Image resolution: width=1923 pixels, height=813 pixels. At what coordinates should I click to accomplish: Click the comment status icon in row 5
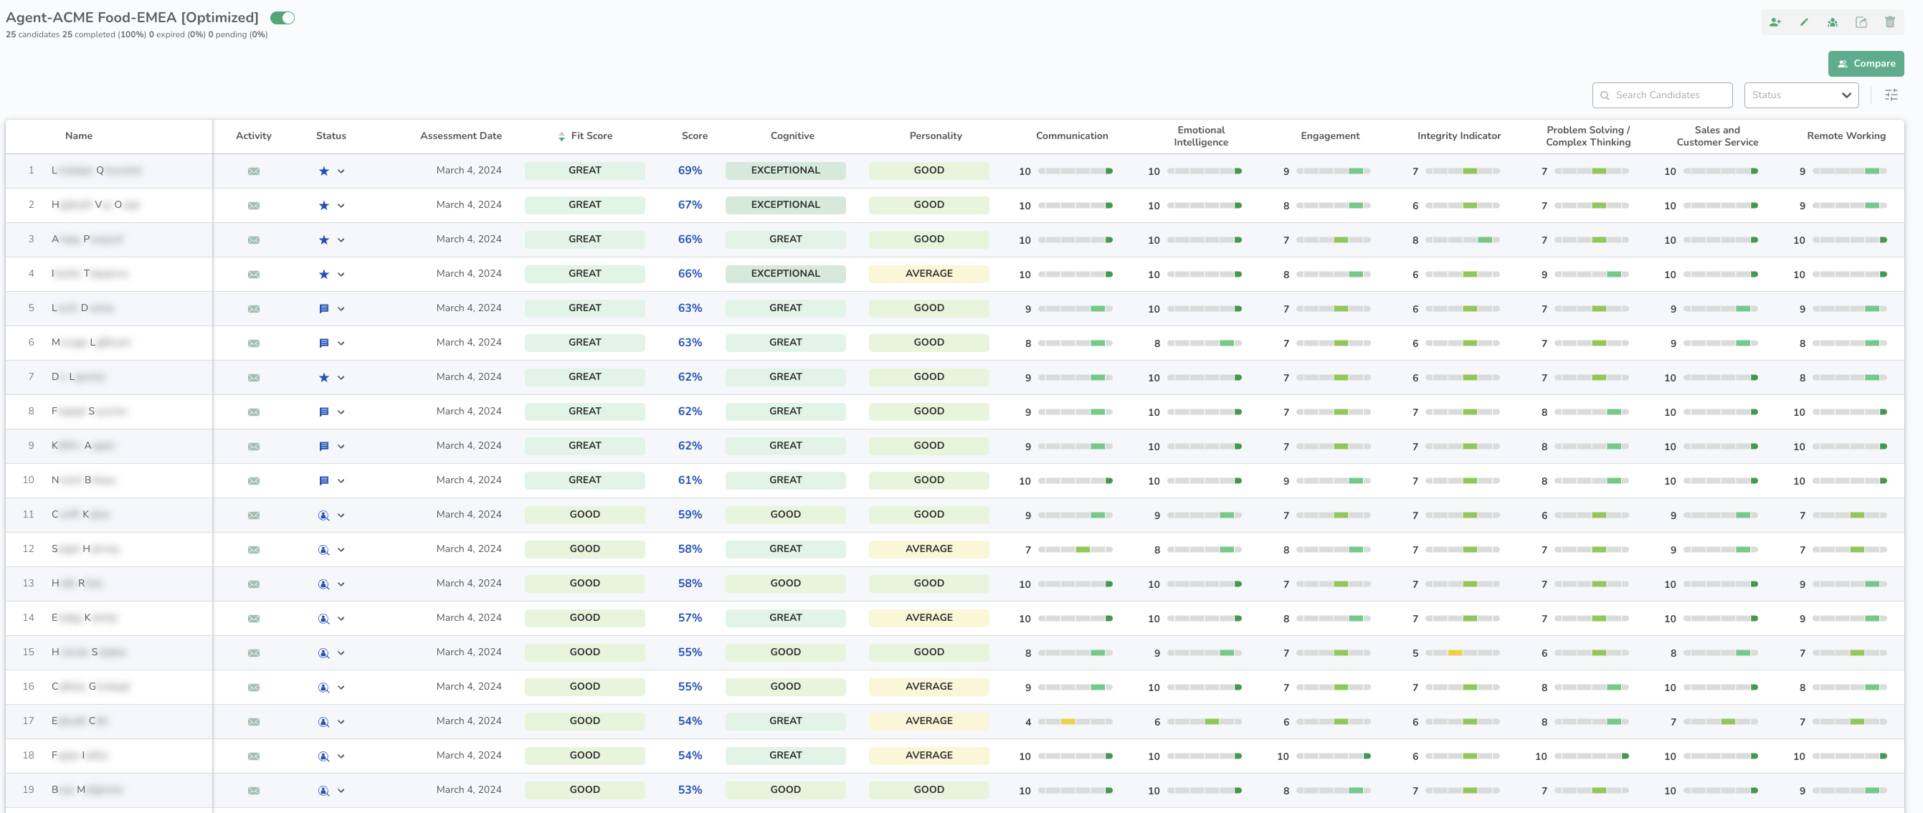(324, 308)
